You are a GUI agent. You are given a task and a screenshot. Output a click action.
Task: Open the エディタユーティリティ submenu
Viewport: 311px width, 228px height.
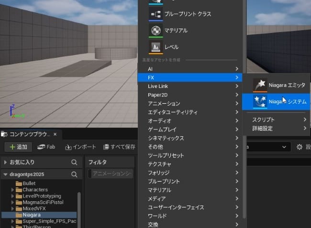(x=190, y=112)
